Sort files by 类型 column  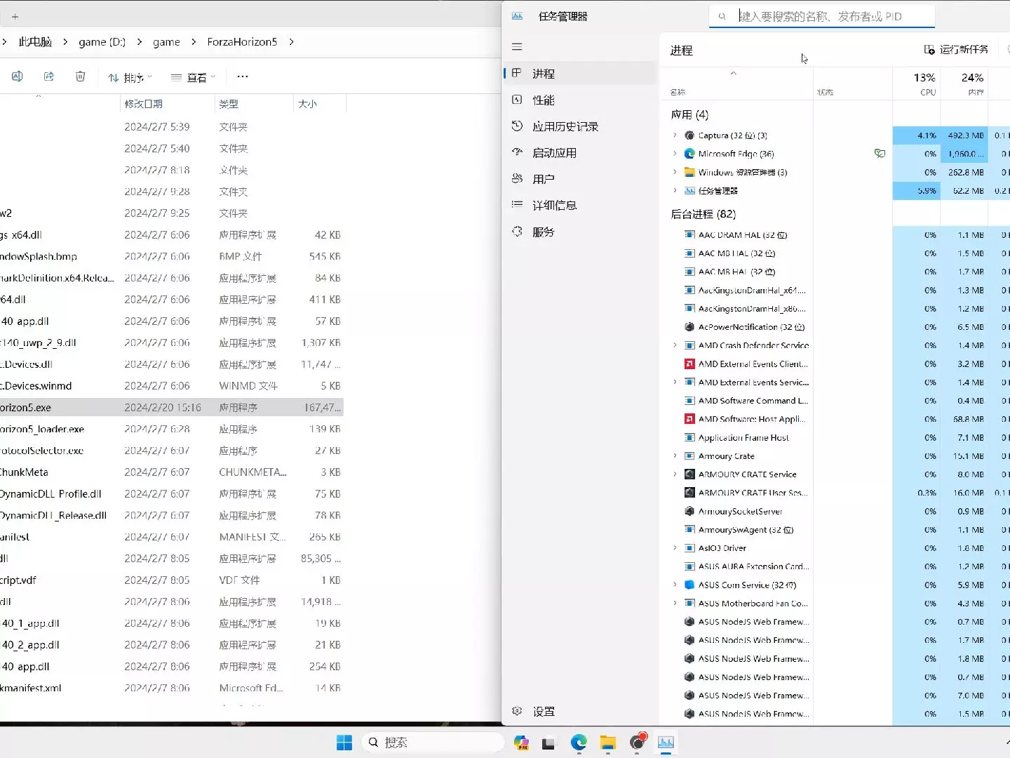253,104
